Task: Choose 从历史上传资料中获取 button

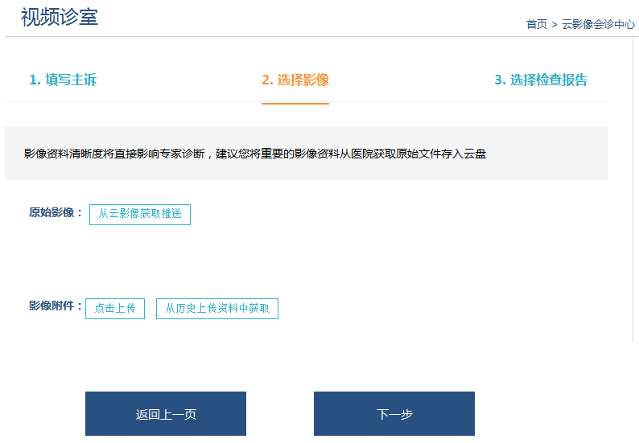Action: (x=217, y=309)
